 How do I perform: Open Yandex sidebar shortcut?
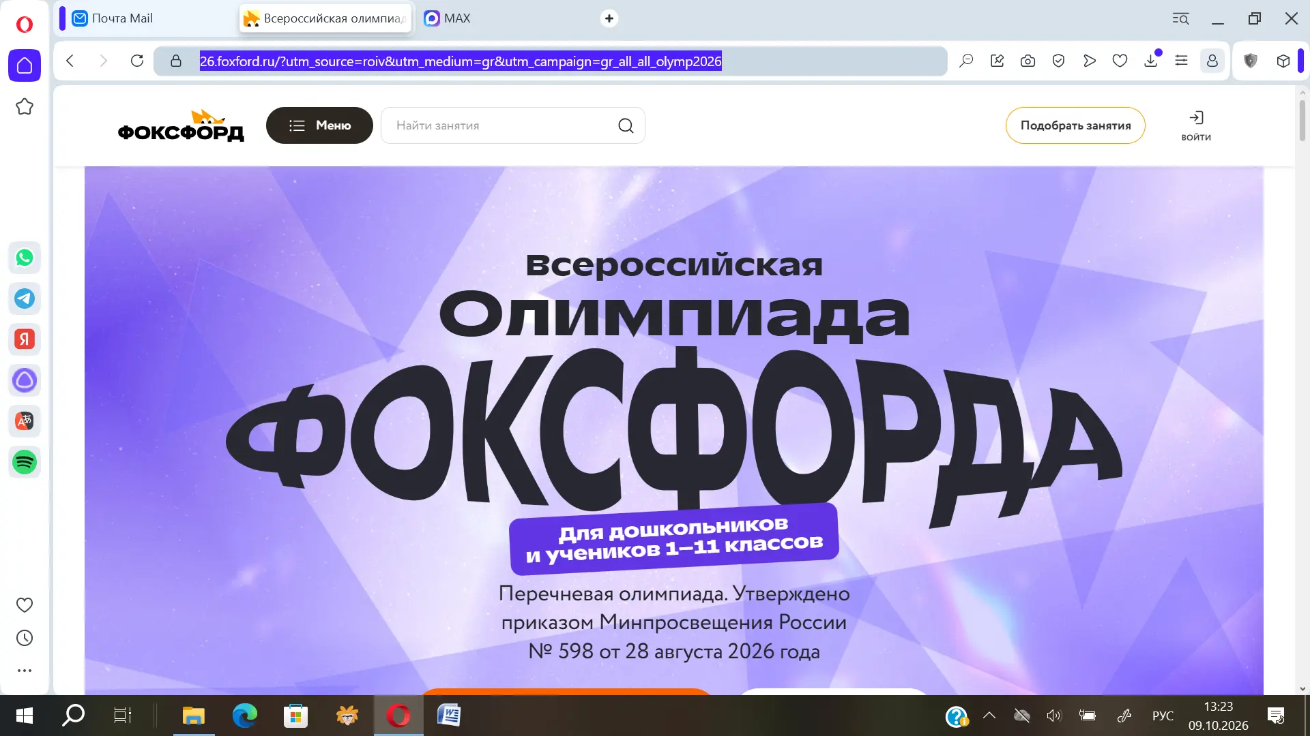[25, 339]
